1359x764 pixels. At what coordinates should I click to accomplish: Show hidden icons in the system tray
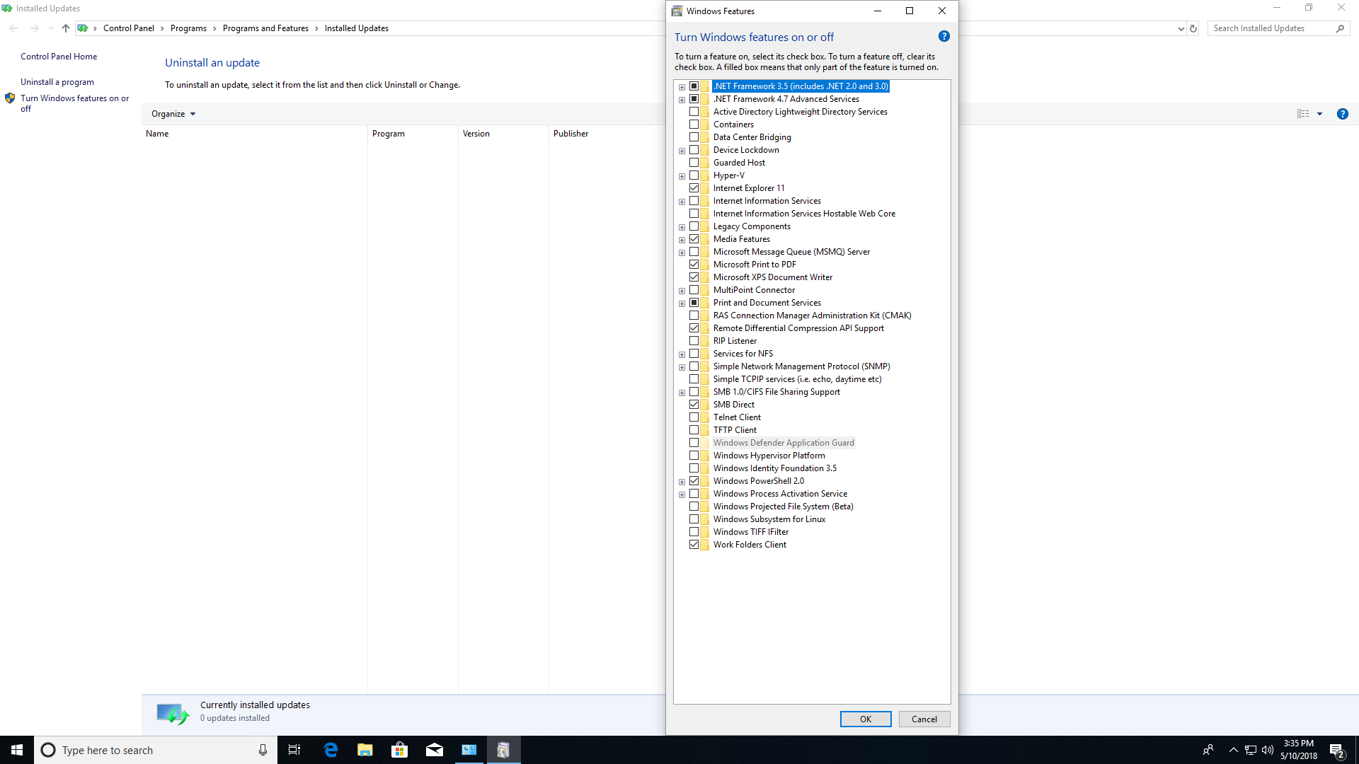point(1233,750)
